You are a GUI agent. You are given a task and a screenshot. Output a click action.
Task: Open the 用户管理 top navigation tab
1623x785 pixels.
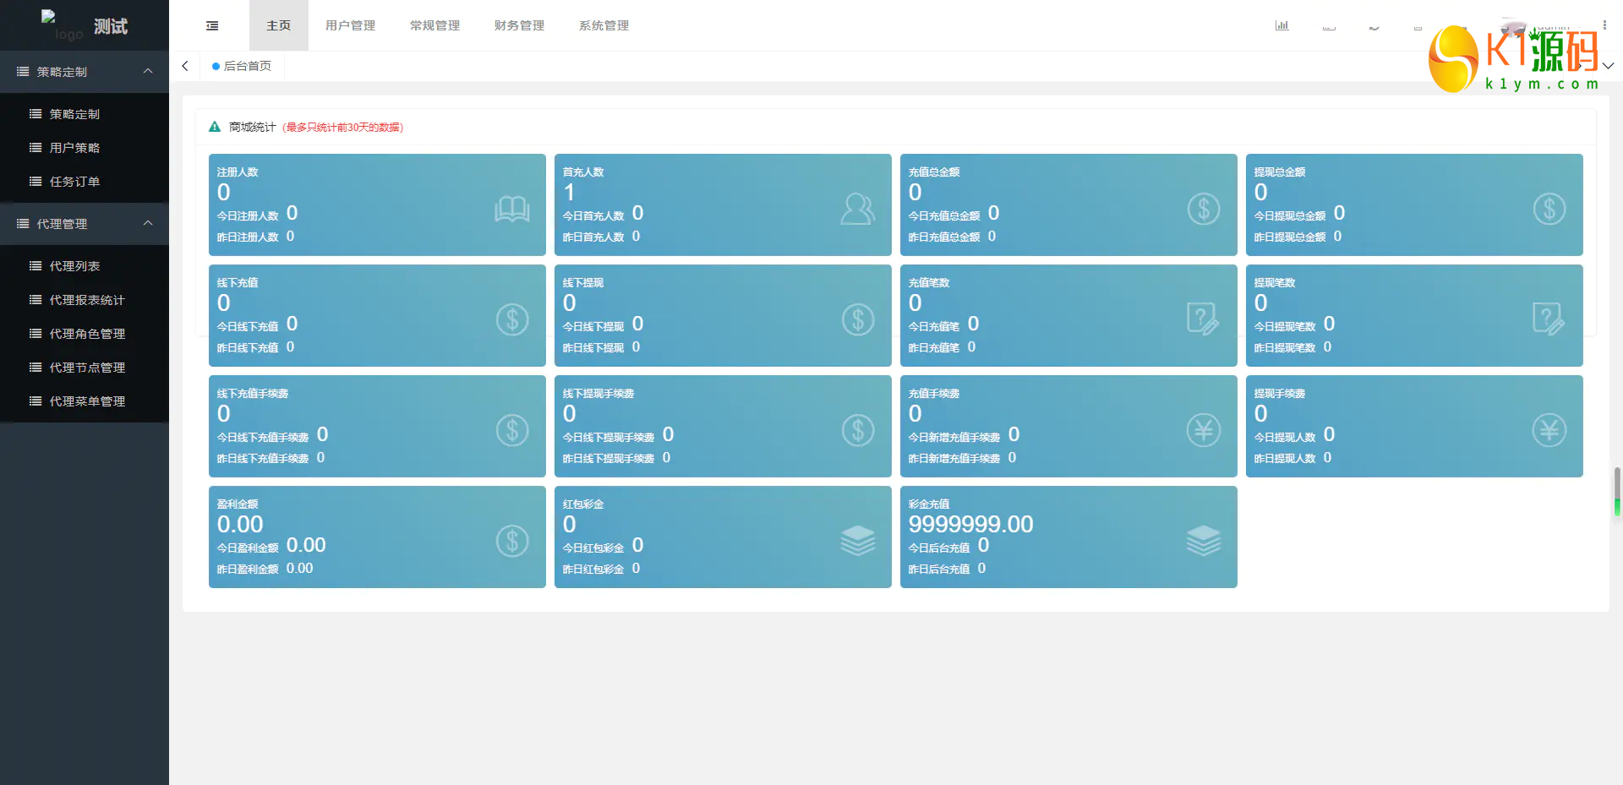(351, 25)
